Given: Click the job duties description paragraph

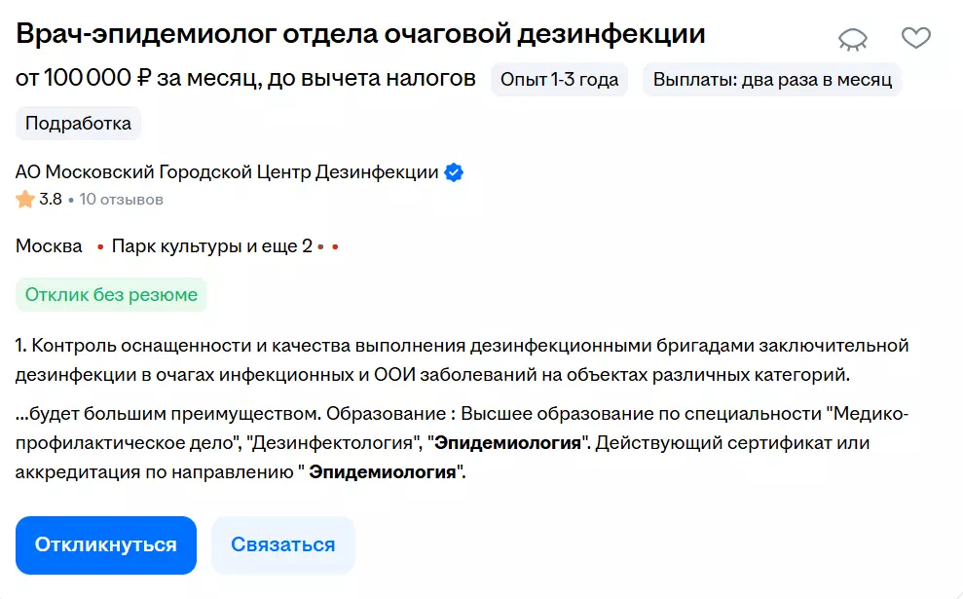Looking at the screenshot, I should point(462,358).
